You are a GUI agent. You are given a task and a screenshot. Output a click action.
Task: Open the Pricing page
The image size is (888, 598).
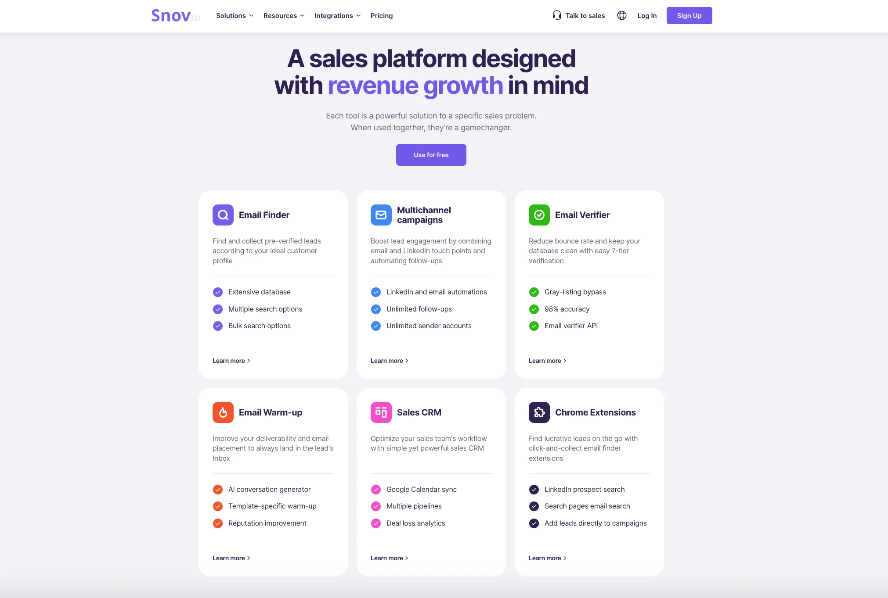tap(382, 16)
